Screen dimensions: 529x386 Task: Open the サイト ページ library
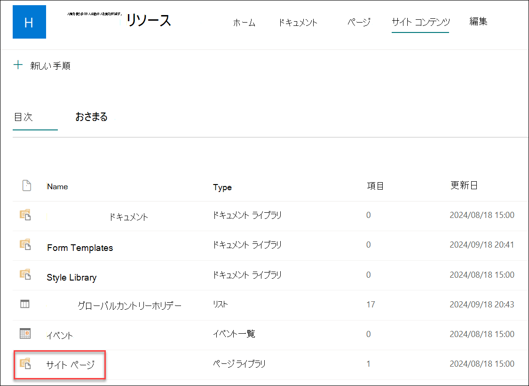(x=71, y=365)
